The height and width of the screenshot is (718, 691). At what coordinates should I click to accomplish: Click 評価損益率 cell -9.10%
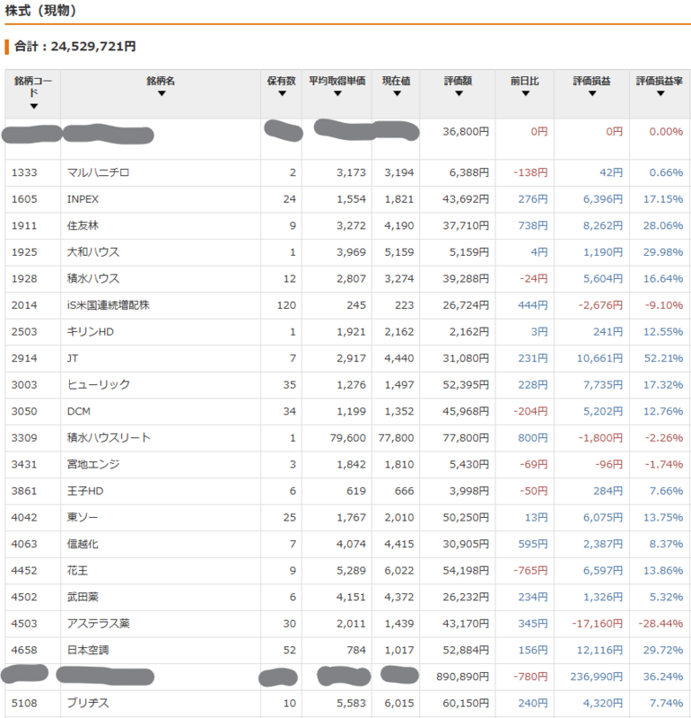click(664, 305)
